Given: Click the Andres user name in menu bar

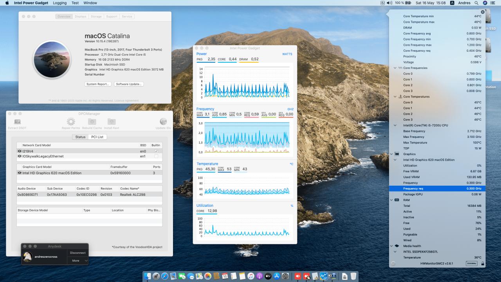Looking at the screenshot, I should point(464,3).
